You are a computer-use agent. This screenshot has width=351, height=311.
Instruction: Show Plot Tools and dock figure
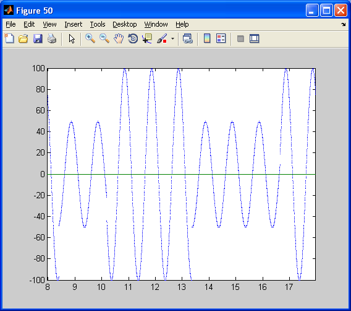pos(255,38)
